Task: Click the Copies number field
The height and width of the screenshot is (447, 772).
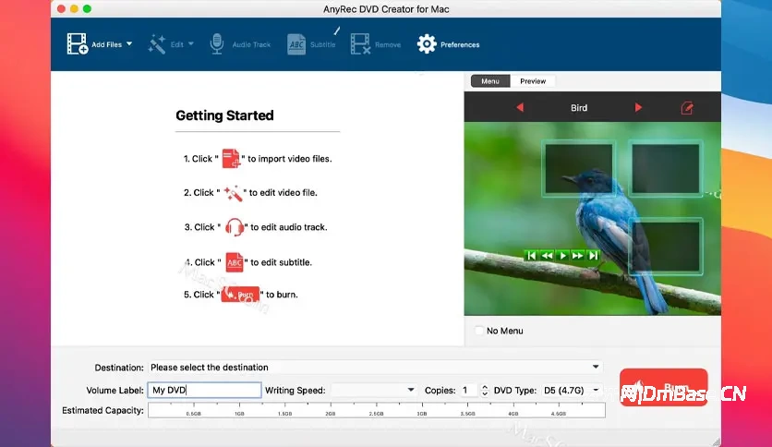Action: pyautogui.click(x=468, y=390)
